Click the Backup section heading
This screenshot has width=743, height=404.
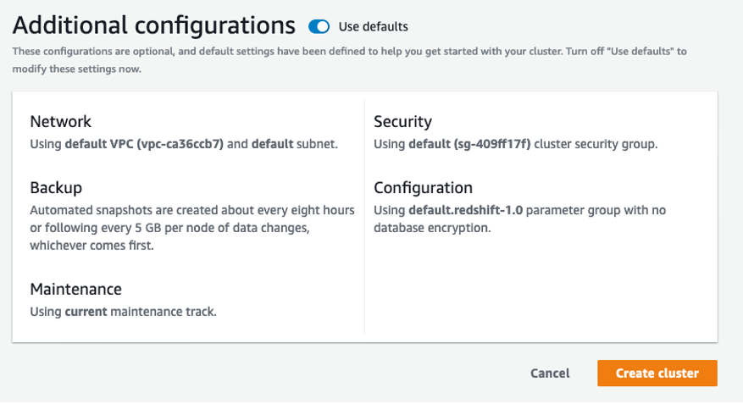pos(56,188)
